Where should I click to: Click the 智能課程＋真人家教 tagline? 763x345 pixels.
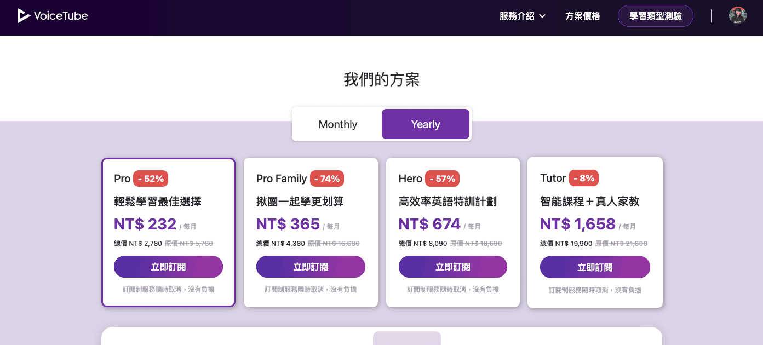(x=590, y=202)
